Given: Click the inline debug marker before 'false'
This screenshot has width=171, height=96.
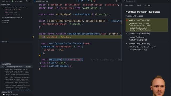Looking at the screenshot, I should (62, 37).
